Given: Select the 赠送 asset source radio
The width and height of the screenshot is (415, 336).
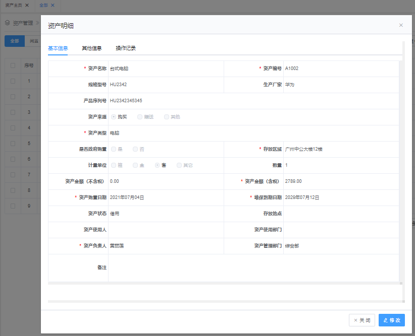Looking at the screenshot, I should 140,117.
